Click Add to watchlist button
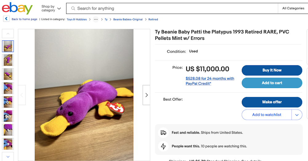The image size is (308, 161). coord(266,115)
